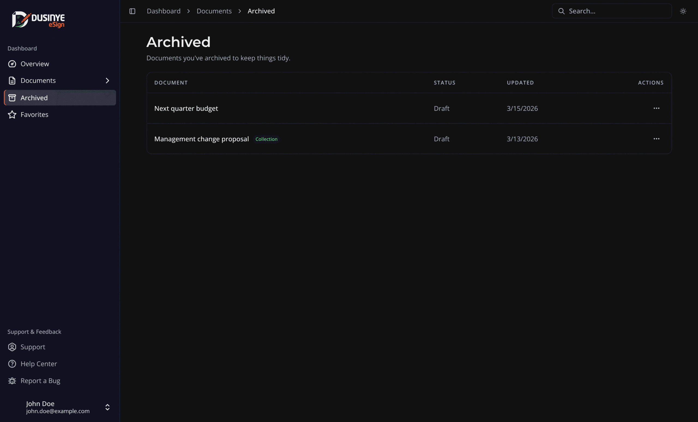Click Draft status of Management change proposal
The width and height of the screenshot is (698, 422).
point(441,139)
